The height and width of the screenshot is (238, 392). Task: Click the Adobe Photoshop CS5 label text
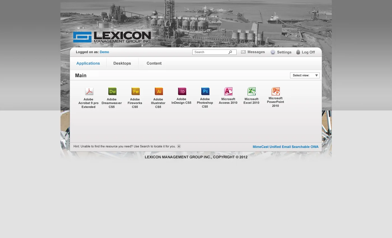tap(205, 103)
